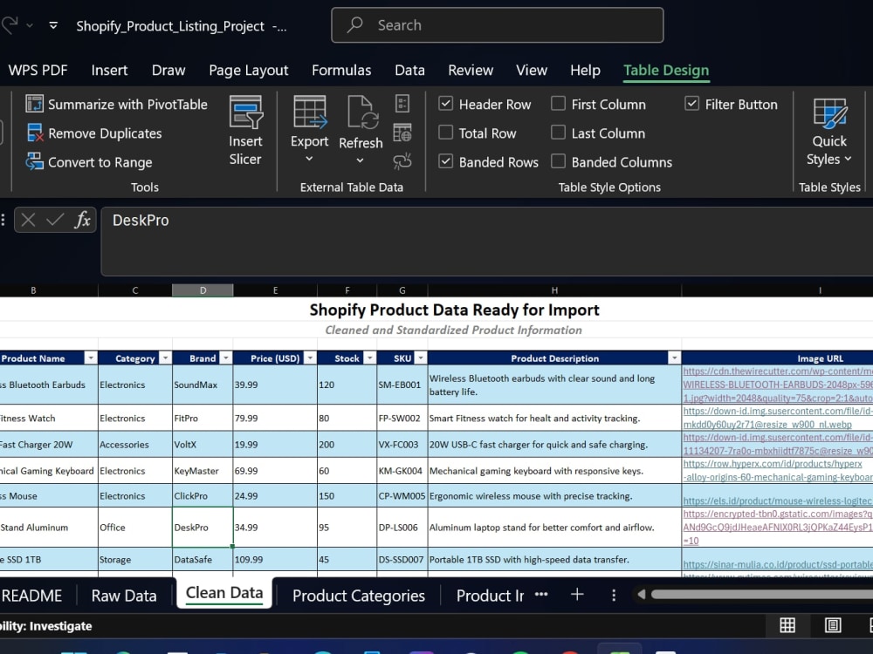Show more sheet tabs ellipsis

541,595
